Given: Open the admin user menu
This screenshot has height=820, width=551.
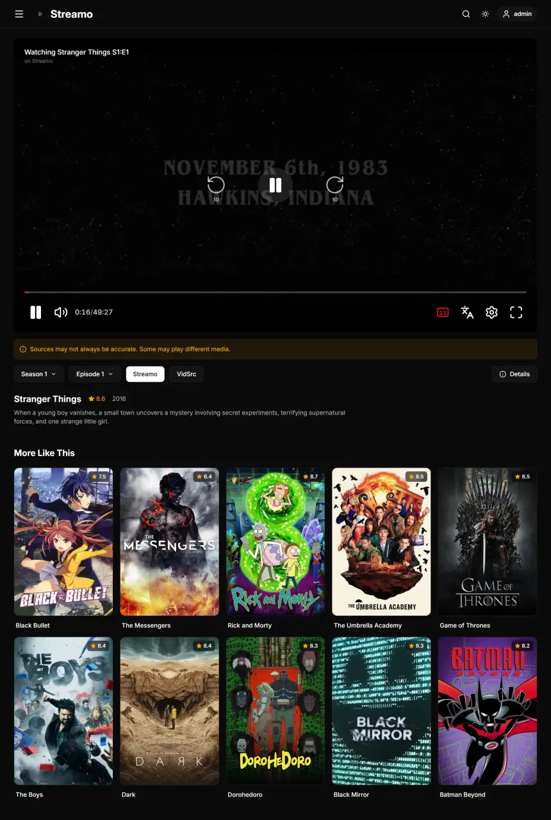Looking at the screenshot, I should (517, 14).
